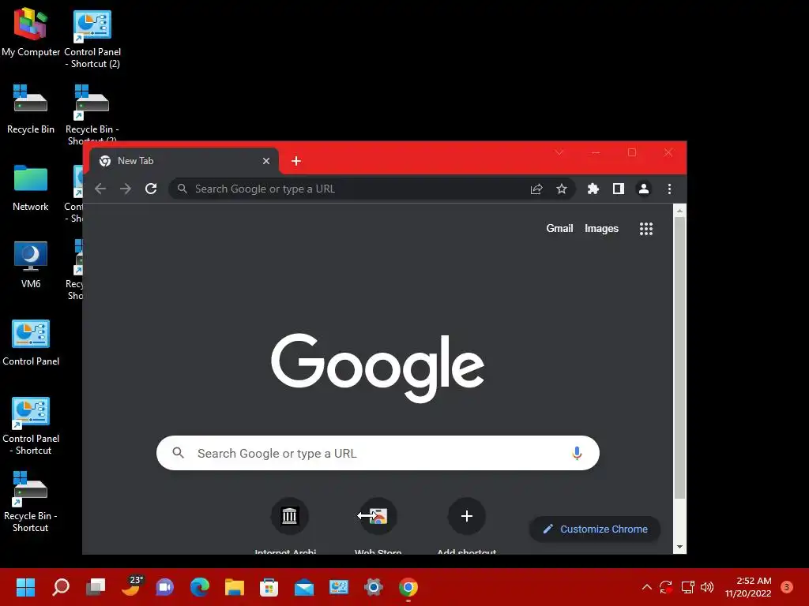809x606 pixels.
Task: Select the VM6 desktop icon
Action: pyautogui.click(x=31, y=265)
